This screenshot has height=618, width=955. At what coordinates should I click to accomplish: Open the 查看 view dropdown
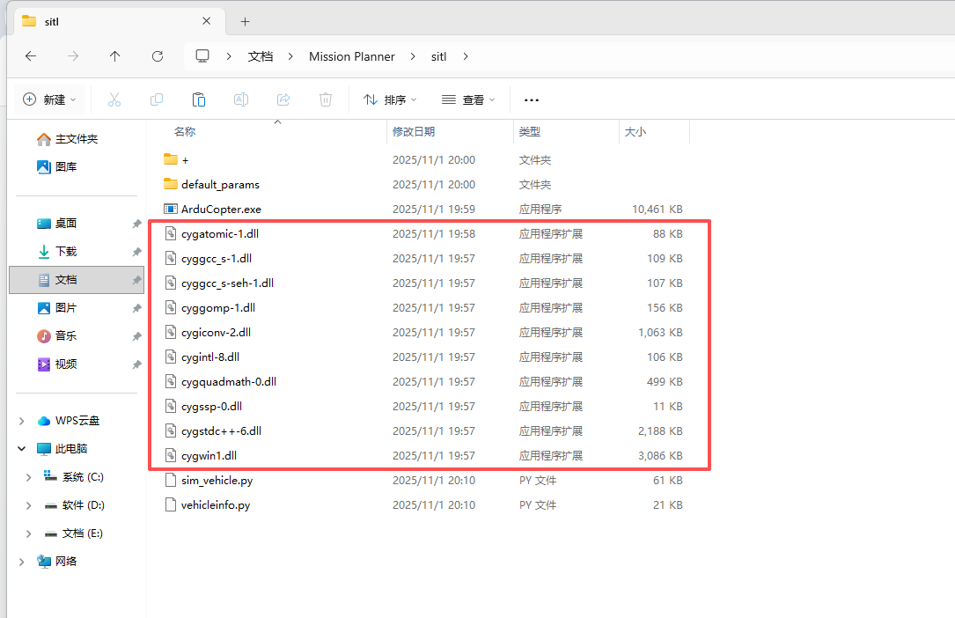pyautogui.click(x=468, y=99)
